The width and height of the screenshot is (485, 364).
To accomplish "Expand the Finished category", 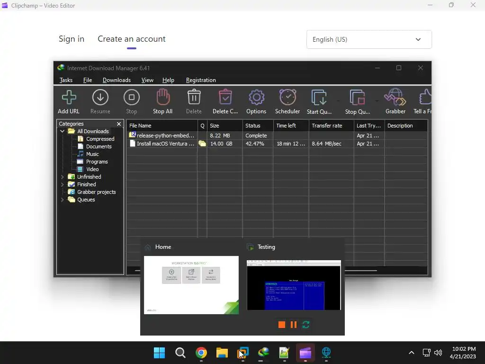I will [62, 184].
